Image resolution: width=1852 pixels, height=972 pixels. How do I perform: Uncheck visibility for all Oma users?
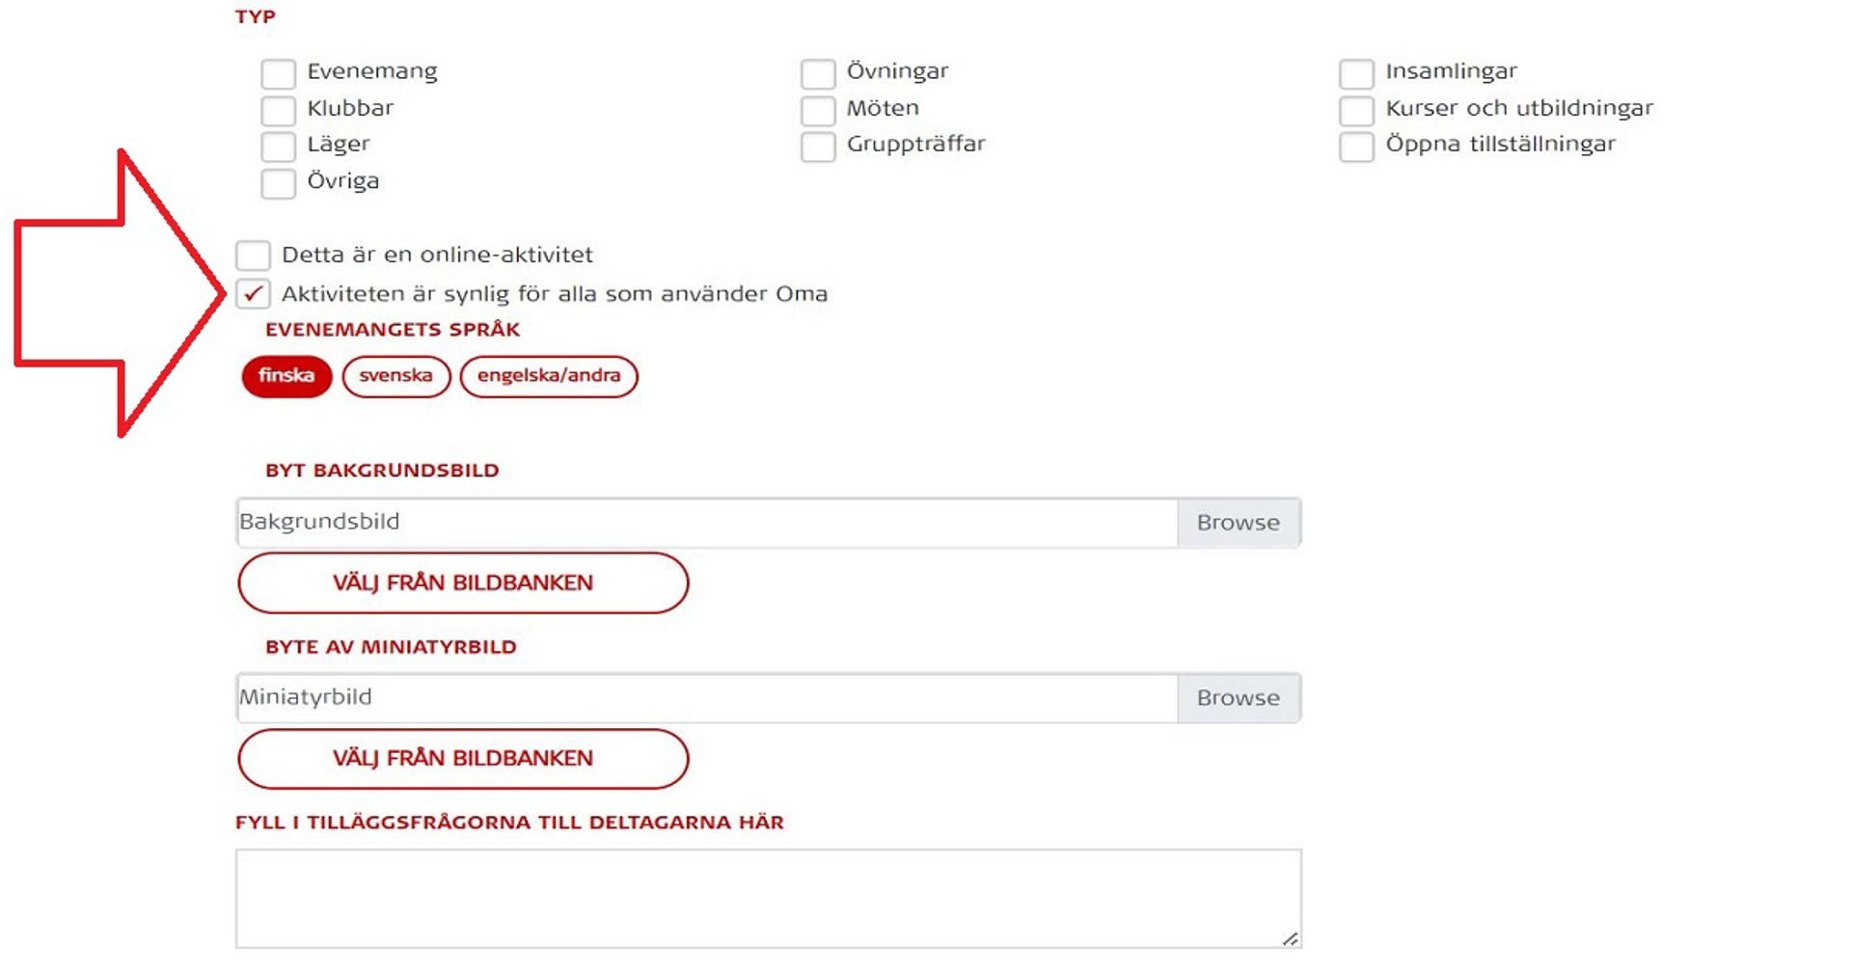tap(253, 294)
